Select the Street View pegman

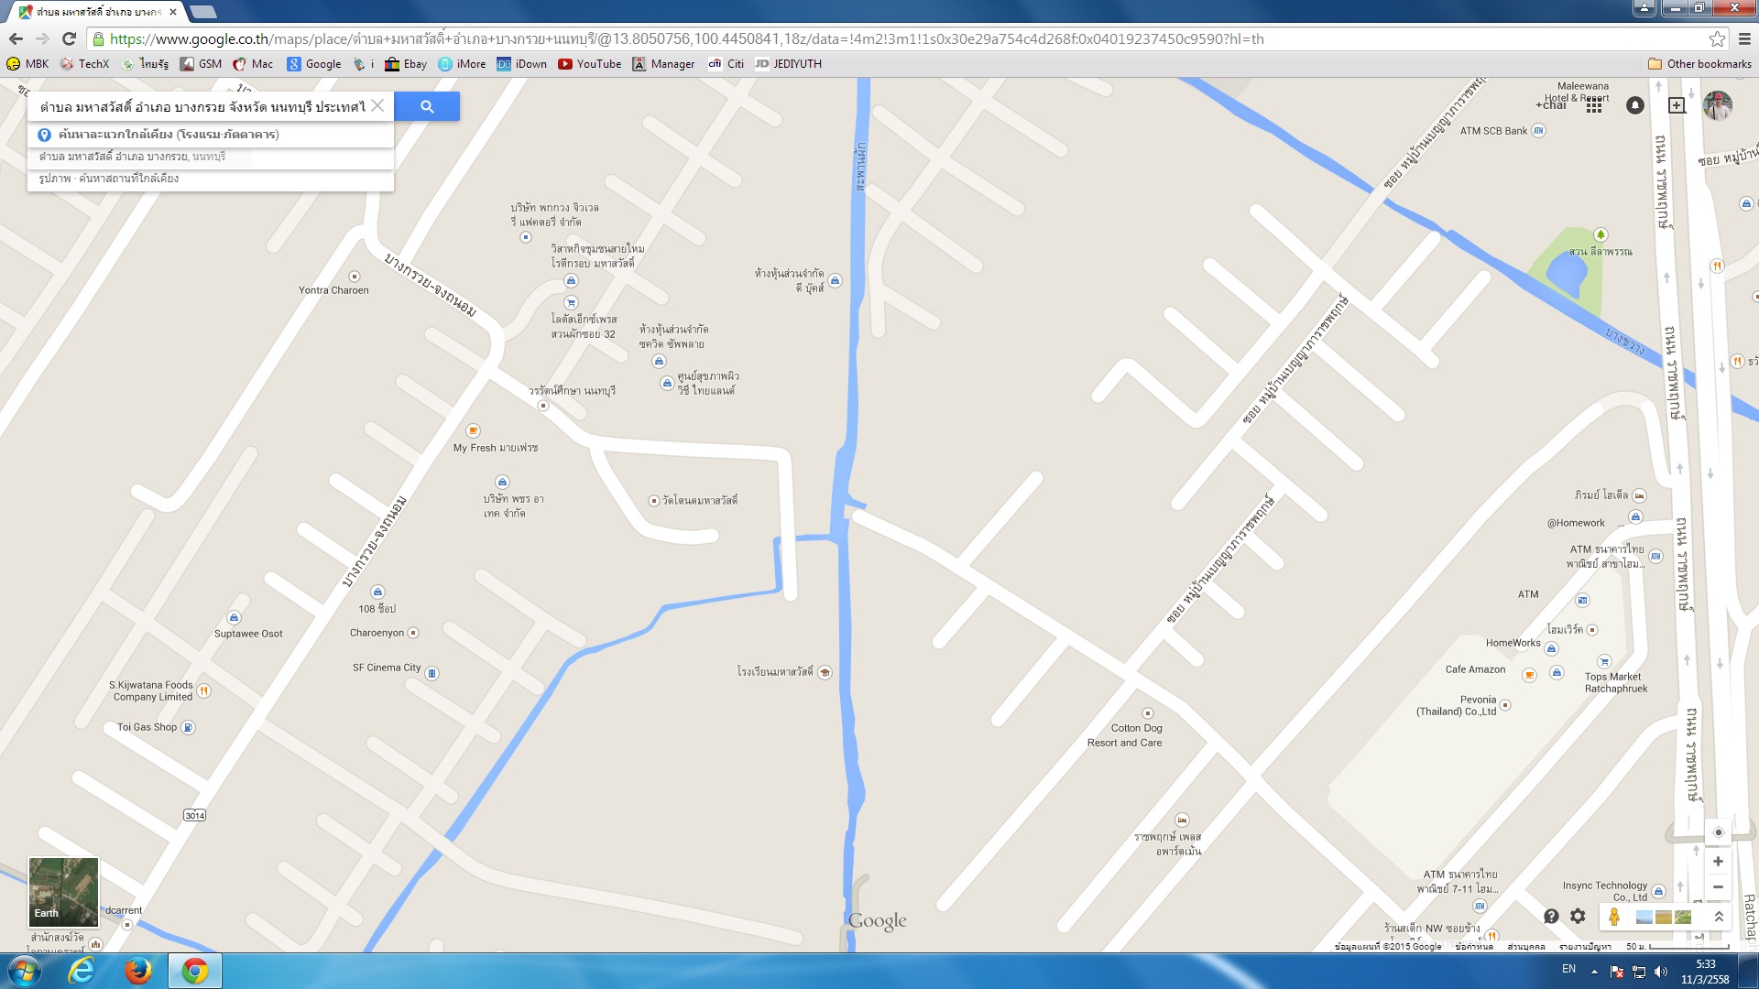tap(1614, 917)
